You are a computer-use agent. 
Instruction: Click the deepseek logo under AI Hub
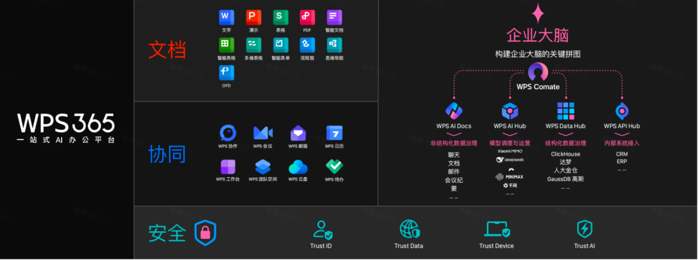coord(510,160)
